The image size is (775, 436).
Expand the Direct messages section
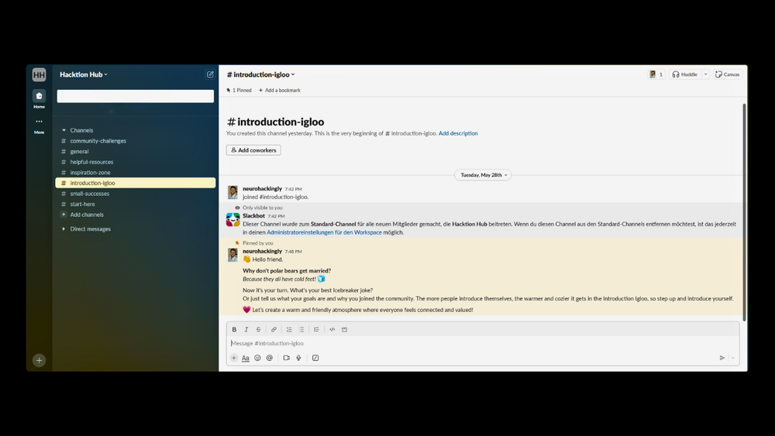64,229
